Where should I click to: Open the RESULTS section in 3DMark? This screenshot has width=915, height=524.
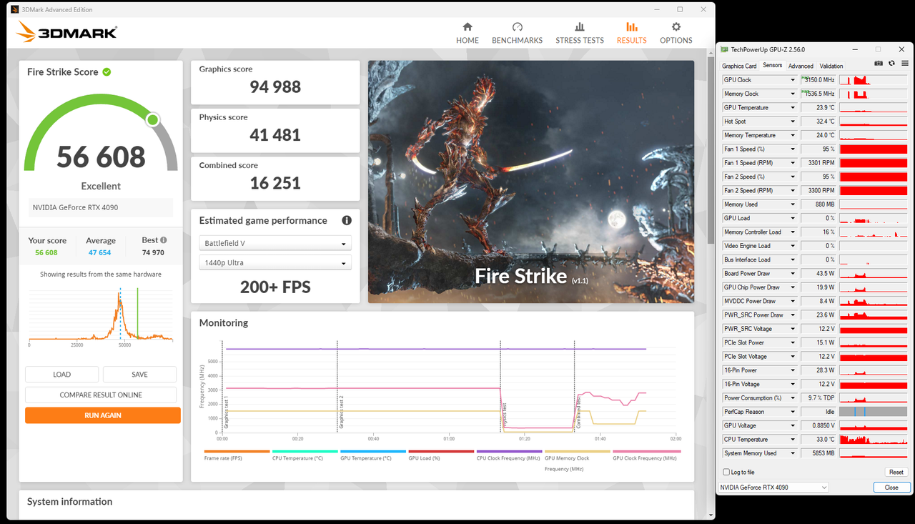point(632,33)
